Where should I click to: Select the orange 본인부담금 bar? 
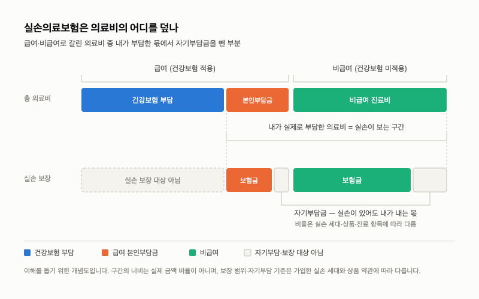click(x=257, y=100)
